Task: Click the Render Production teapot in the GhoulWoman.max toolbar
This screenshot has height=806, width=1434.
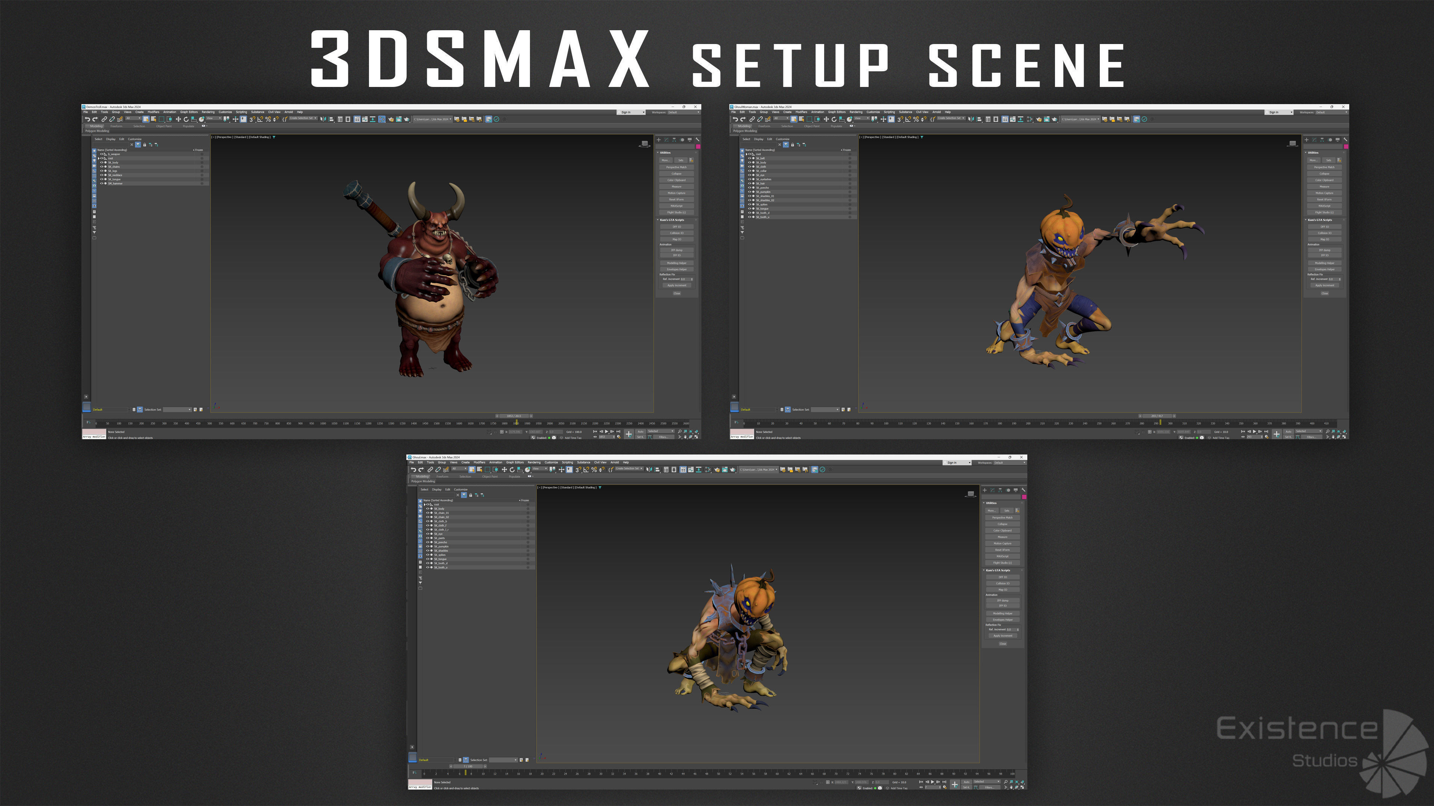Action: point(1054,119)
